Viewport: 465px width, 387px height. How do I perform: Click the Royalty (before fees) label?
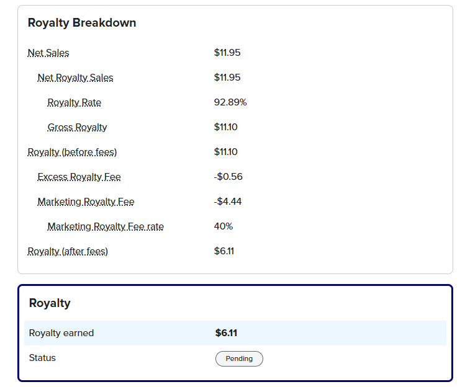pyautogui.click(x=72, y=152)
